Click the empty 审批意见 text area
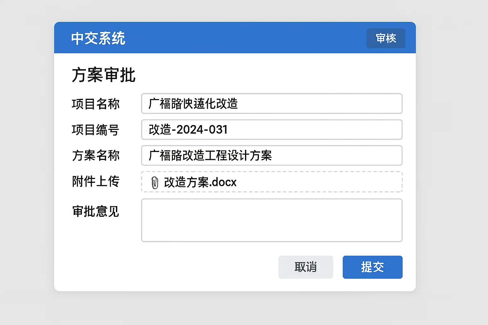 coord(272,220)
